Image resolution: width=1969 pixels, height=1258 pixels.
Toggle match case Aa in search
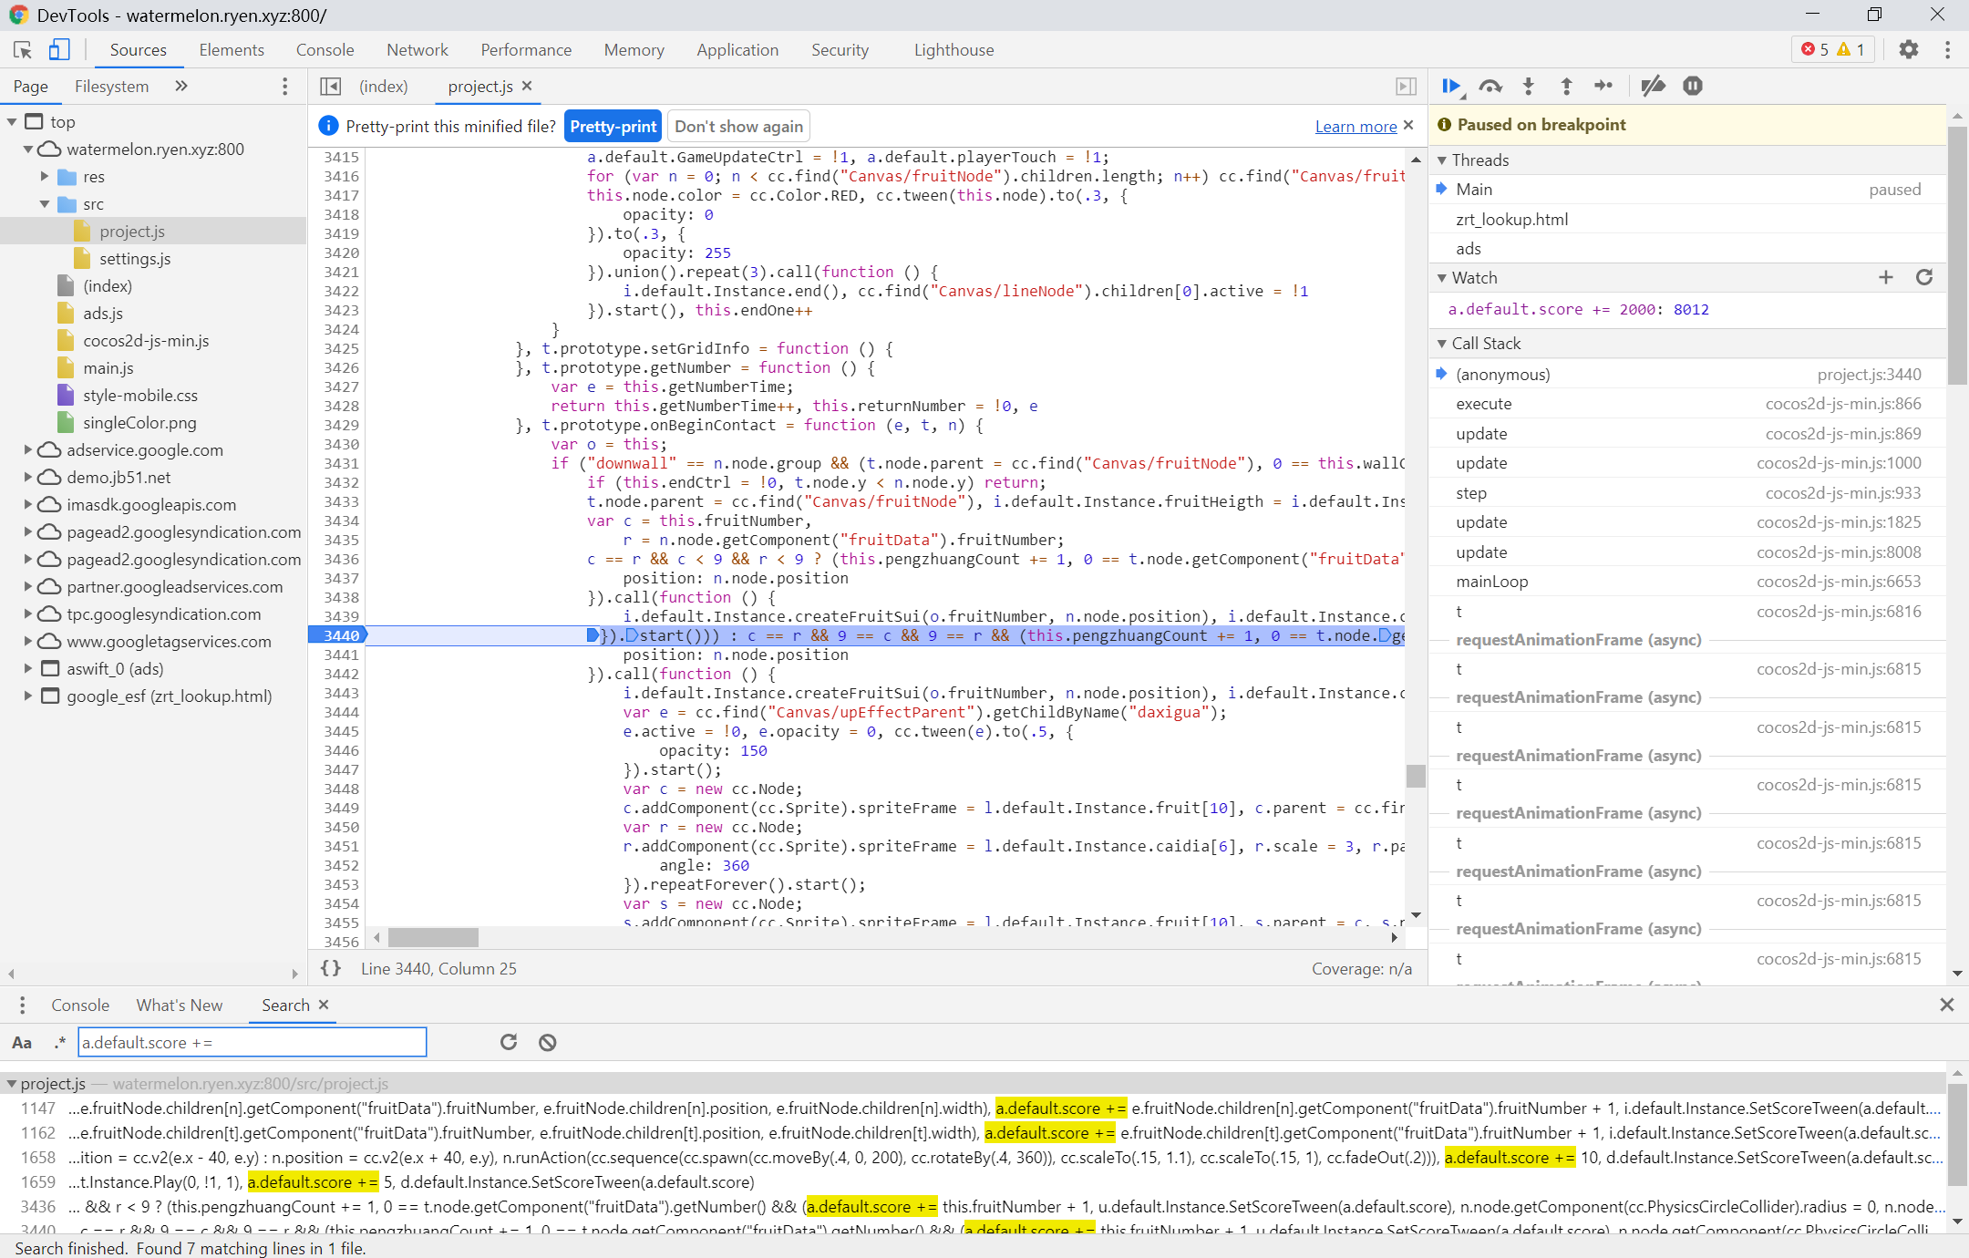coord(22,1042)
